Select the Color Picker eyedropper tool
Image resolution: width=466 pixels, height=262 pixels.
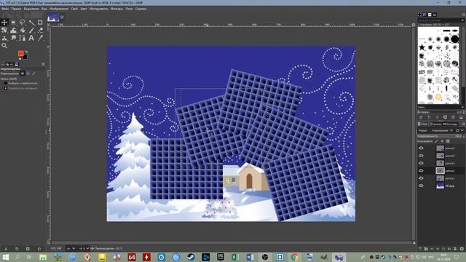coord(41,38)
